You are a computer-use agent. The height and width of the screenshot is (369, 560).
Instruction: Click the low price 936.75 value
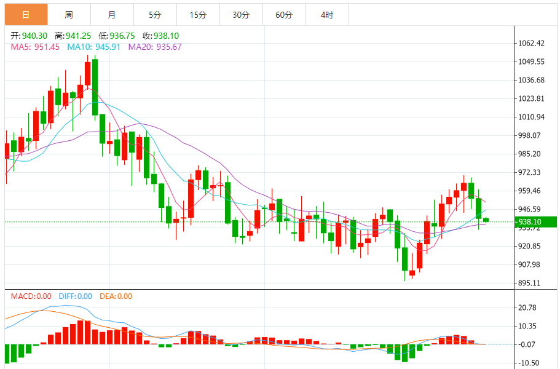pos(122,36)
